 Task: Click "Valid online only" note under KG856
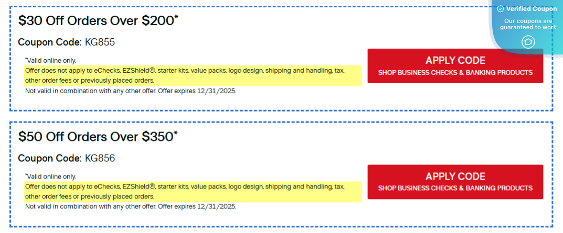[51, 176]
